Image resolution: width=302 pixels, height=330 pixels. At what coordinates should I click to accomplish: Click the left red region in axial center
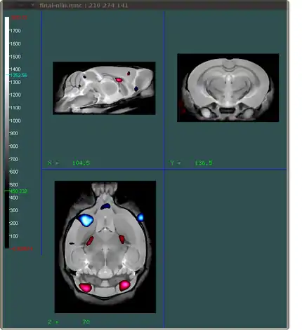point(90,241)
